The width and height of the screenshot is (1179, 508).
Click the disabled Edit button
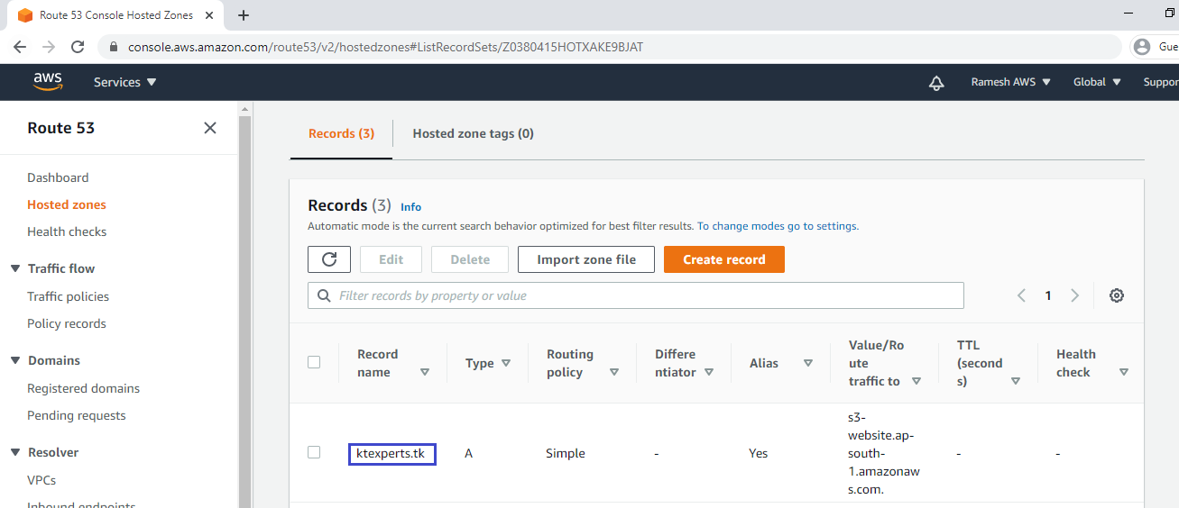pos(391,259)
